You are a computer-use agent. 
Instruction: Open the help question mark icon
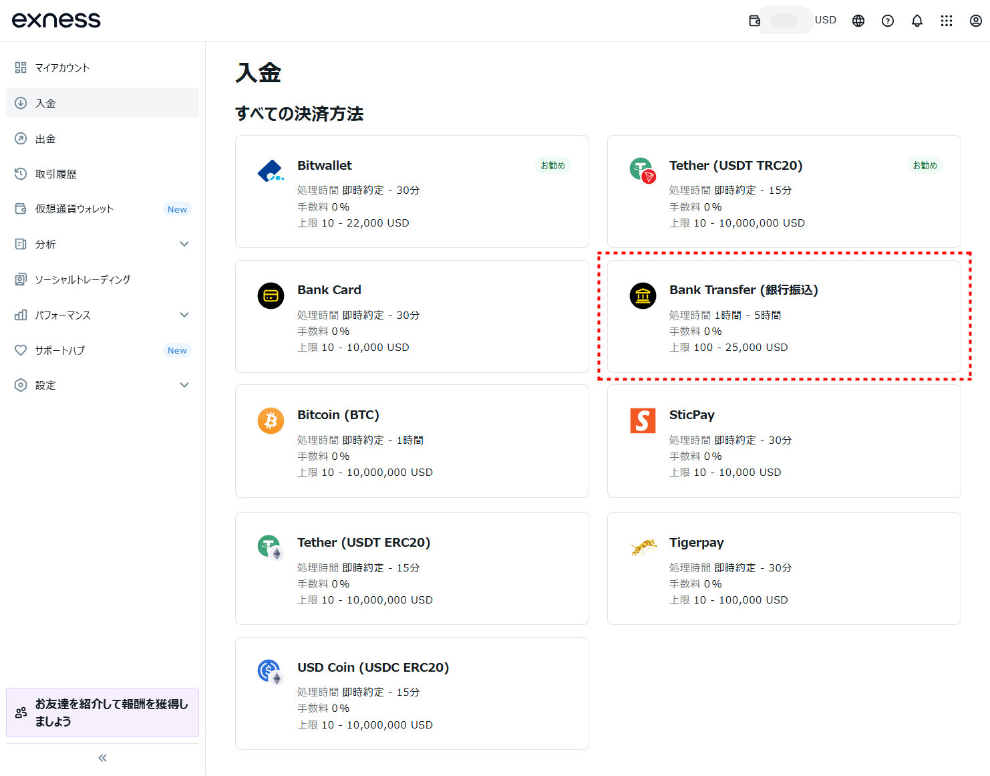[x=888, y=21]
